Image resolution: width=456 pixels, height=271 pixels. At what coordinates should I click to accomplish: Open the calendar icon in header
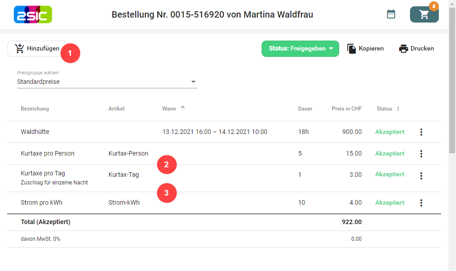[x=391, y=14]
